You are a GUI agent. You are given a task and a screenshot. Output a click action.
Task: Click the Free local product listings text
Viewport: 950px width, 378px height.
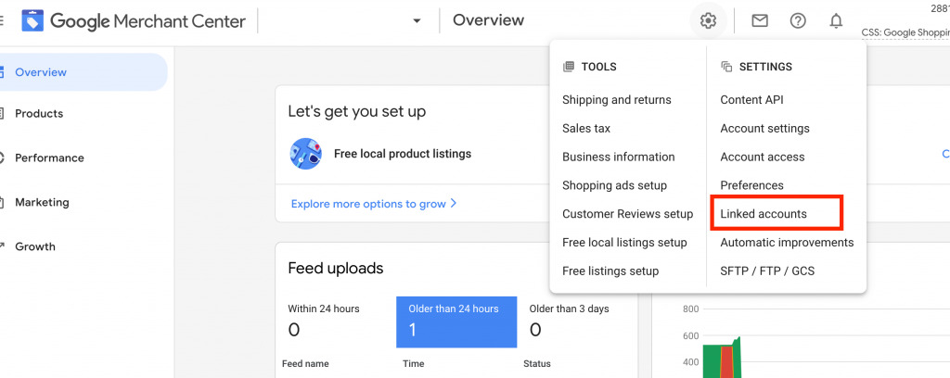coord(403,154)
